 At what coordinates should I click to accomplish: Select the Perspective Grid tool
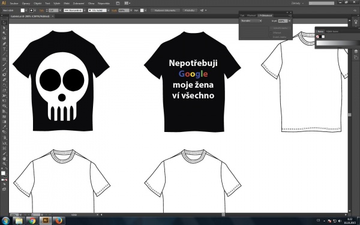[x=4, y=111]
